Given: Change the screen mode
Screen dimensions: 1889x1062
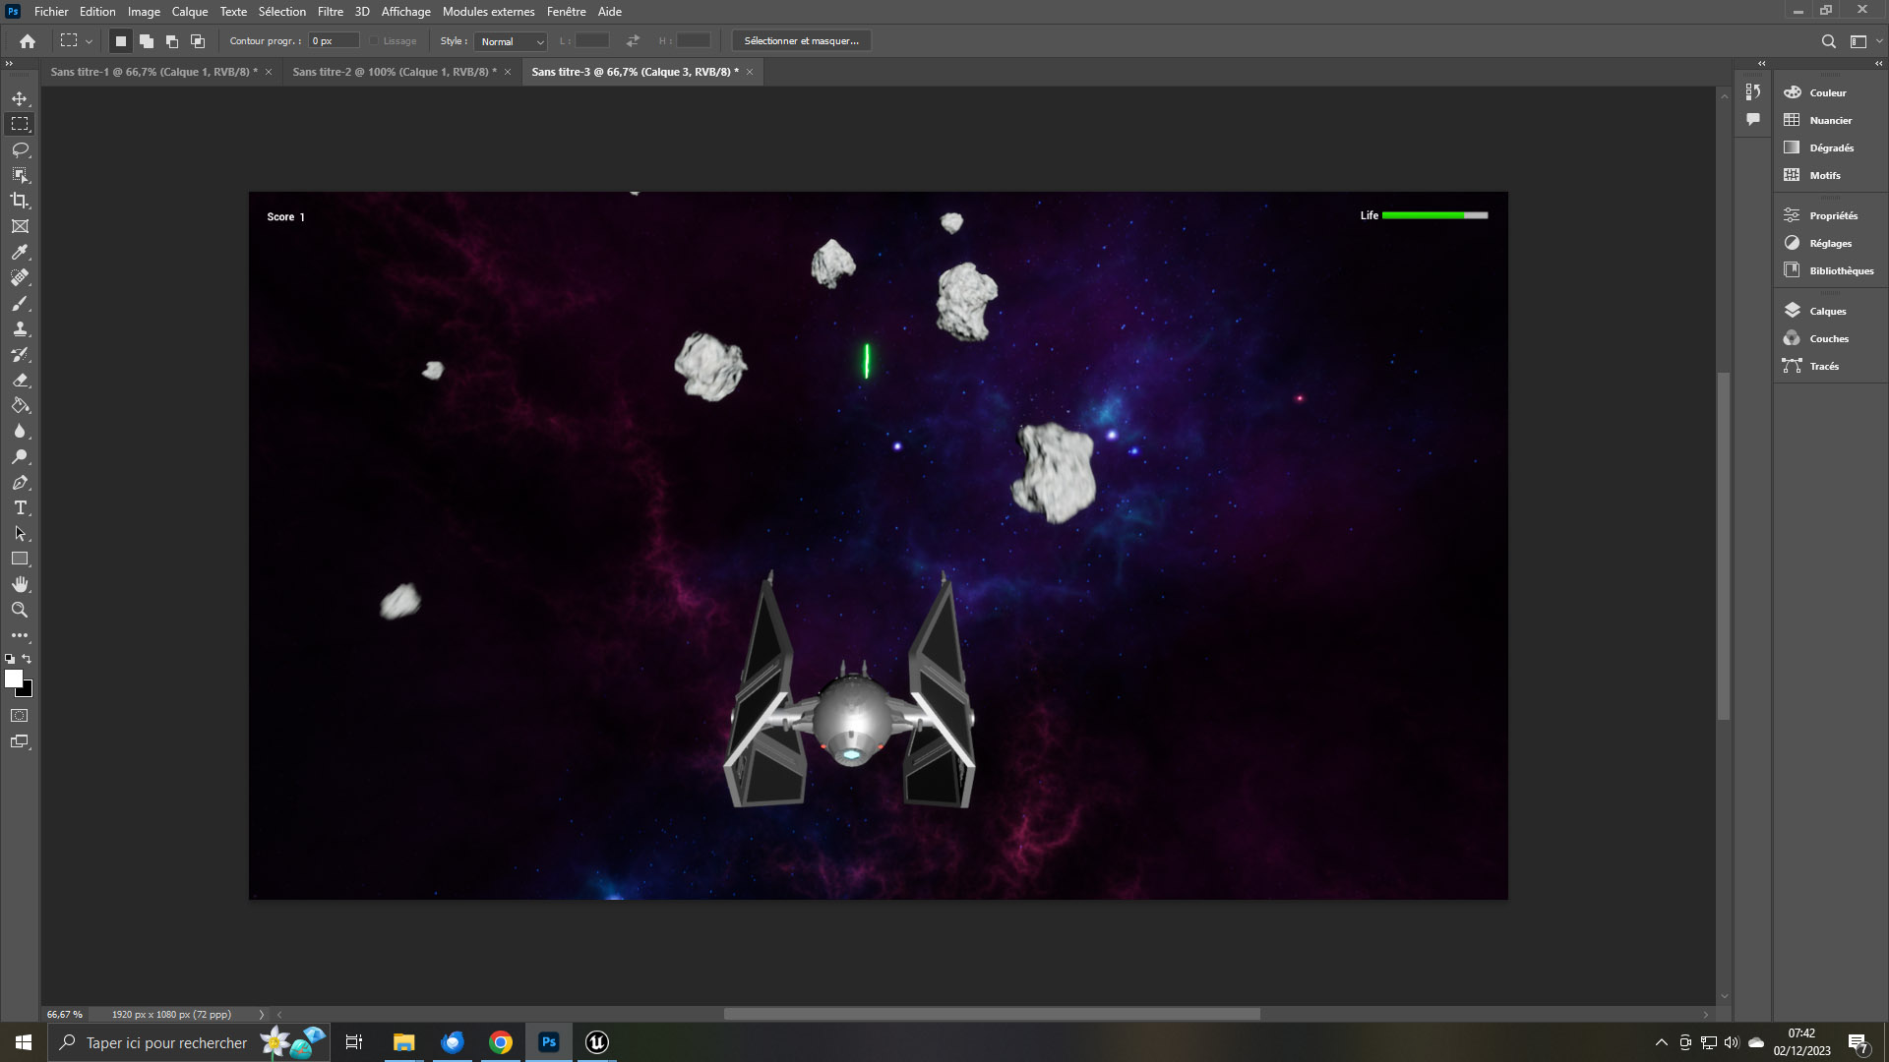Looking at the screenshot, I should [x=20, y=741].
